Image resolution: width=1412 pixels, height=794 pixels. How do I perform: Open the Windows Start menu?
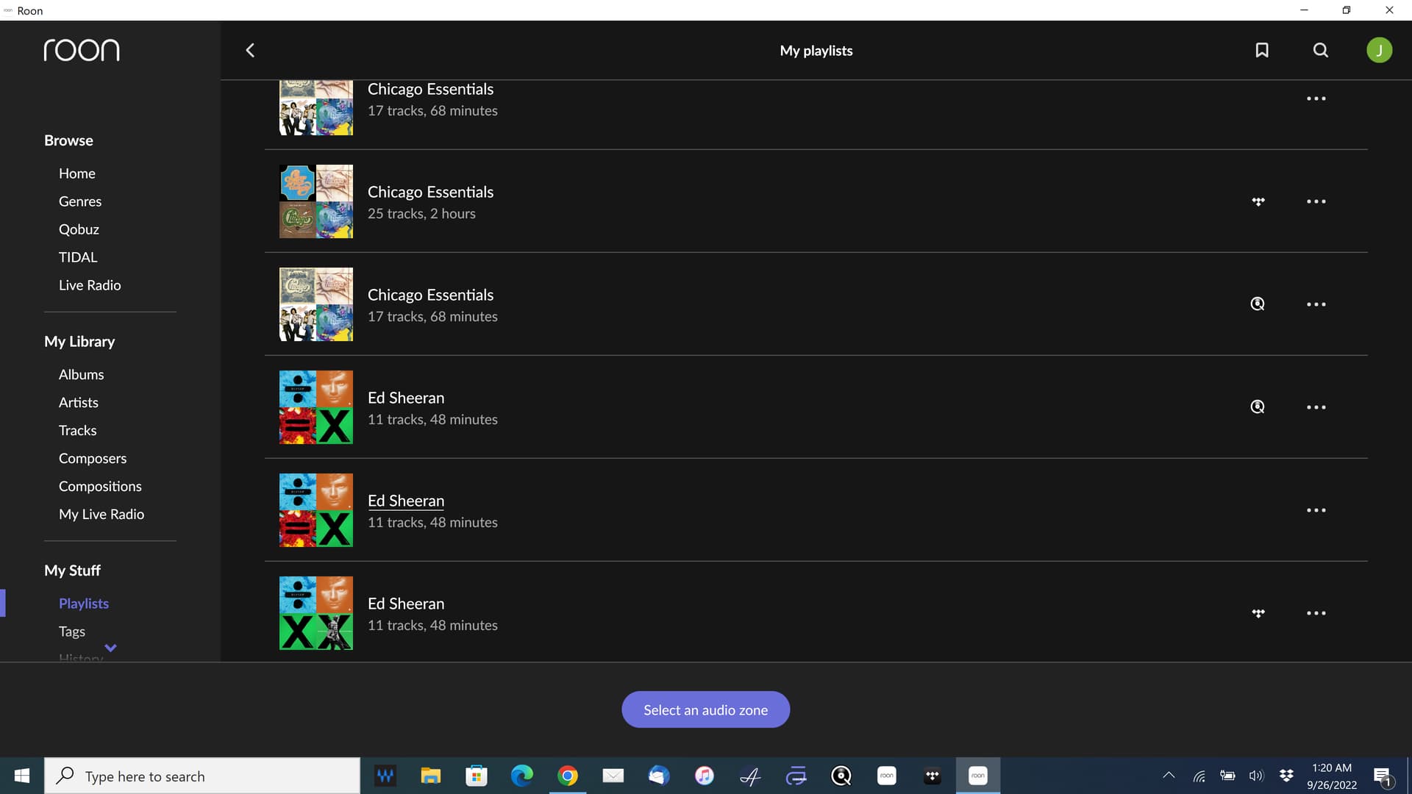tap(22, 776)
